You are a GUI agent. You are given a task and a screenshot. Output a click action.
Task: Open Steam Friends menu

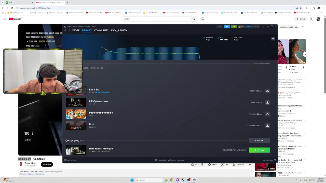tap(81, 27)
